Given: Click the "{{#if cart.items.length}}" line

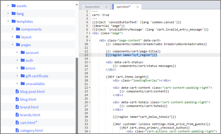Looking at the screenshot, I should (x=127, y=77).
